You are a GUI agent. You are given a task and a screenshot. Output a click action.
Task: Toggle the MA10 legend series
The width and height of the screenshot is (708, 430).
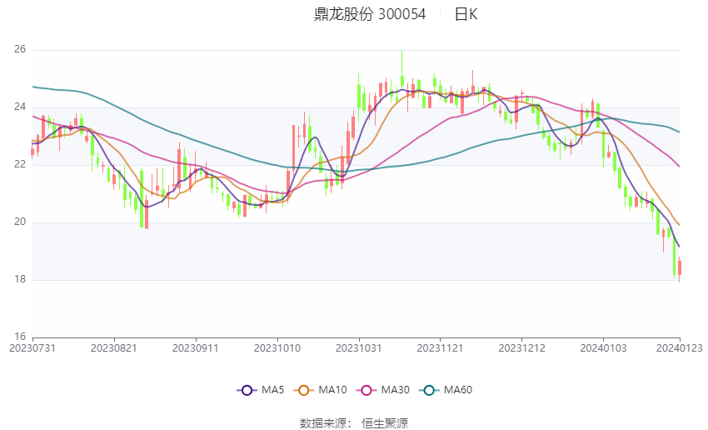320,390
